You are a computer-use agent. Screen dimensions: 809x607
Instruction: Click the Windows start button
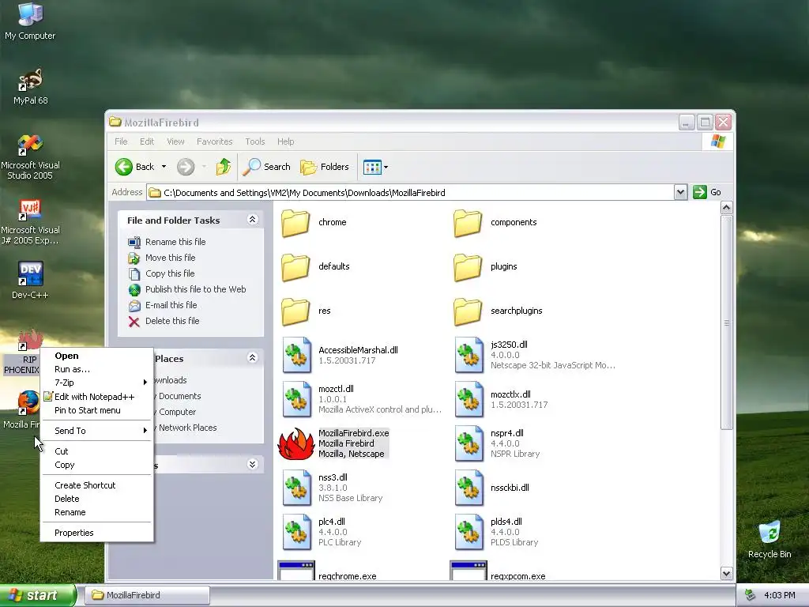[37, 595]
